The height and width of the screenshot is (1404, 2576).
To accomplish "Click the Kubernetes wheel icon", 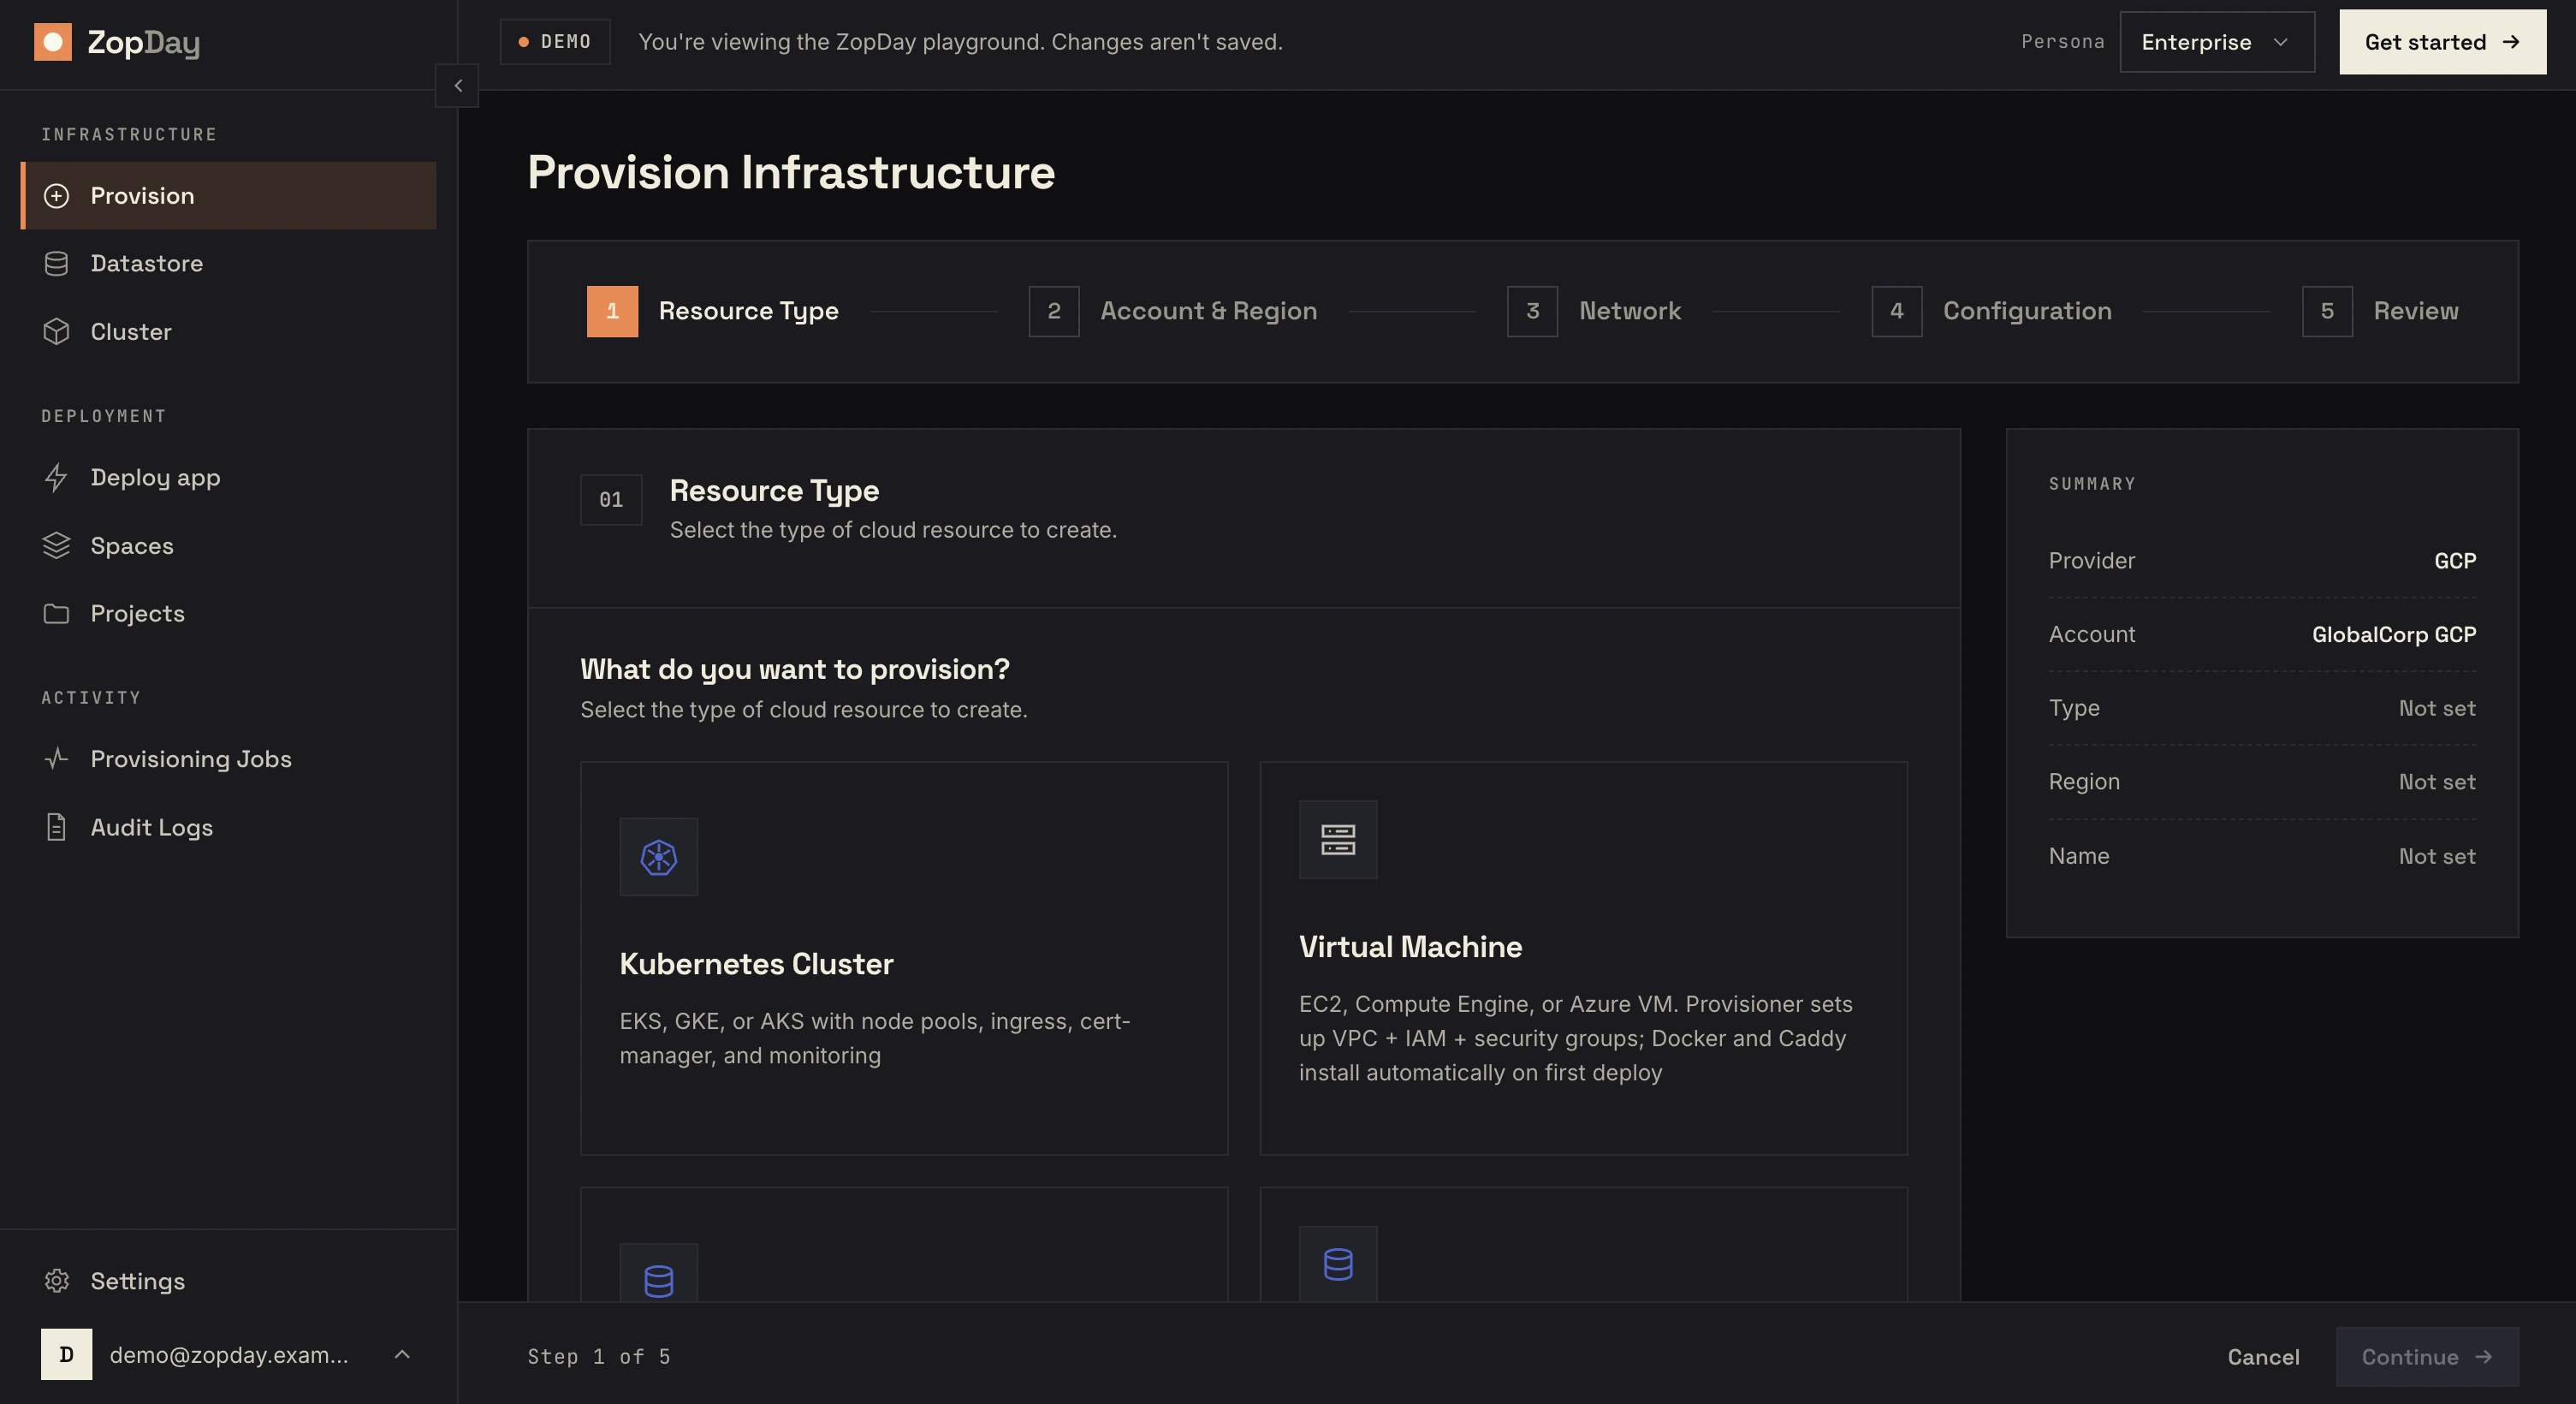I will pos(659,857).
